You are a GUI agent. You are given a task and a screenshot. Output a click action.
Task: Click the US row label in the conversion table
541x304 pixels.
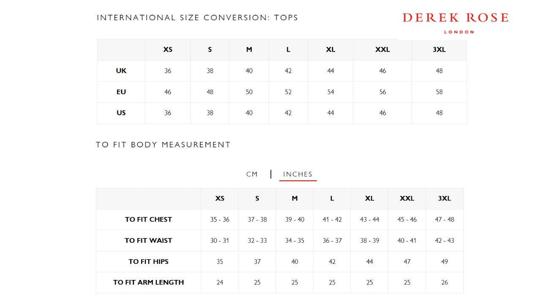121,113
